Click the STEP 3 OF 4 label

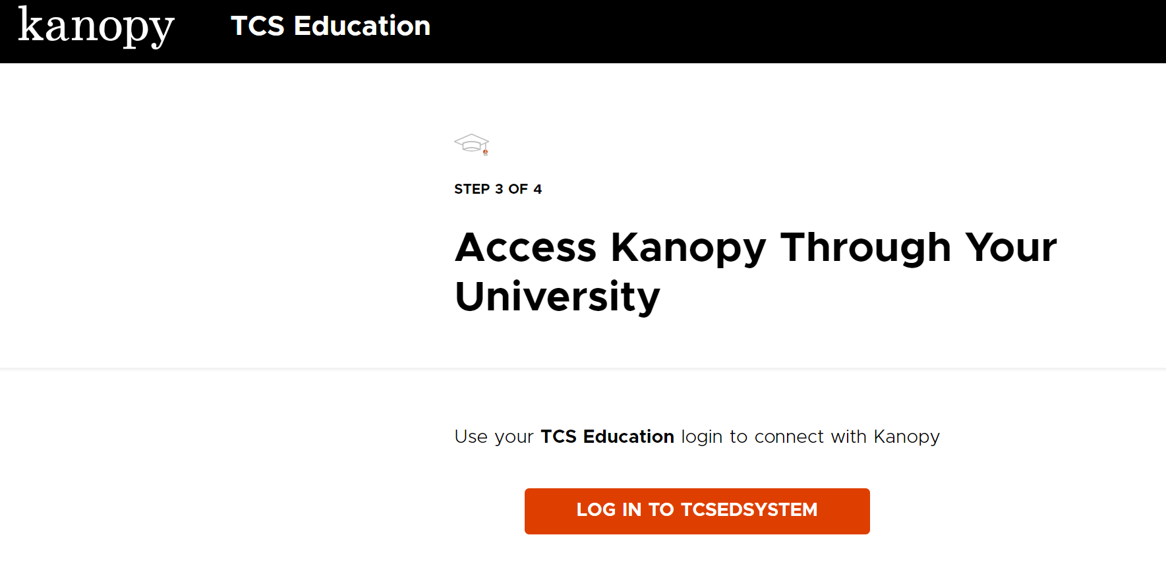click(x=498, y=189)
